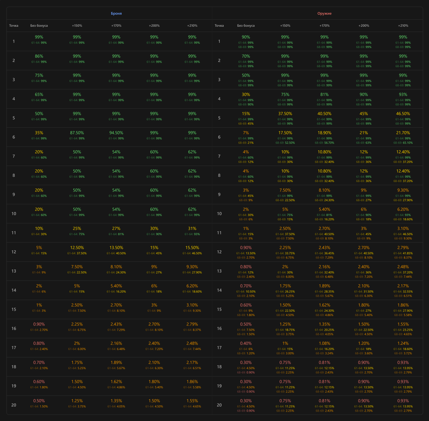Select the '61-64: 26.25%' sub-value
This screenshot has width=429, height=421.
coord(285,292)
